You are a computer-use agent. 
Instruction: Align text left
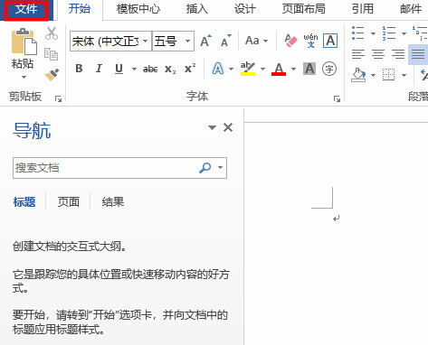point(358,54)
